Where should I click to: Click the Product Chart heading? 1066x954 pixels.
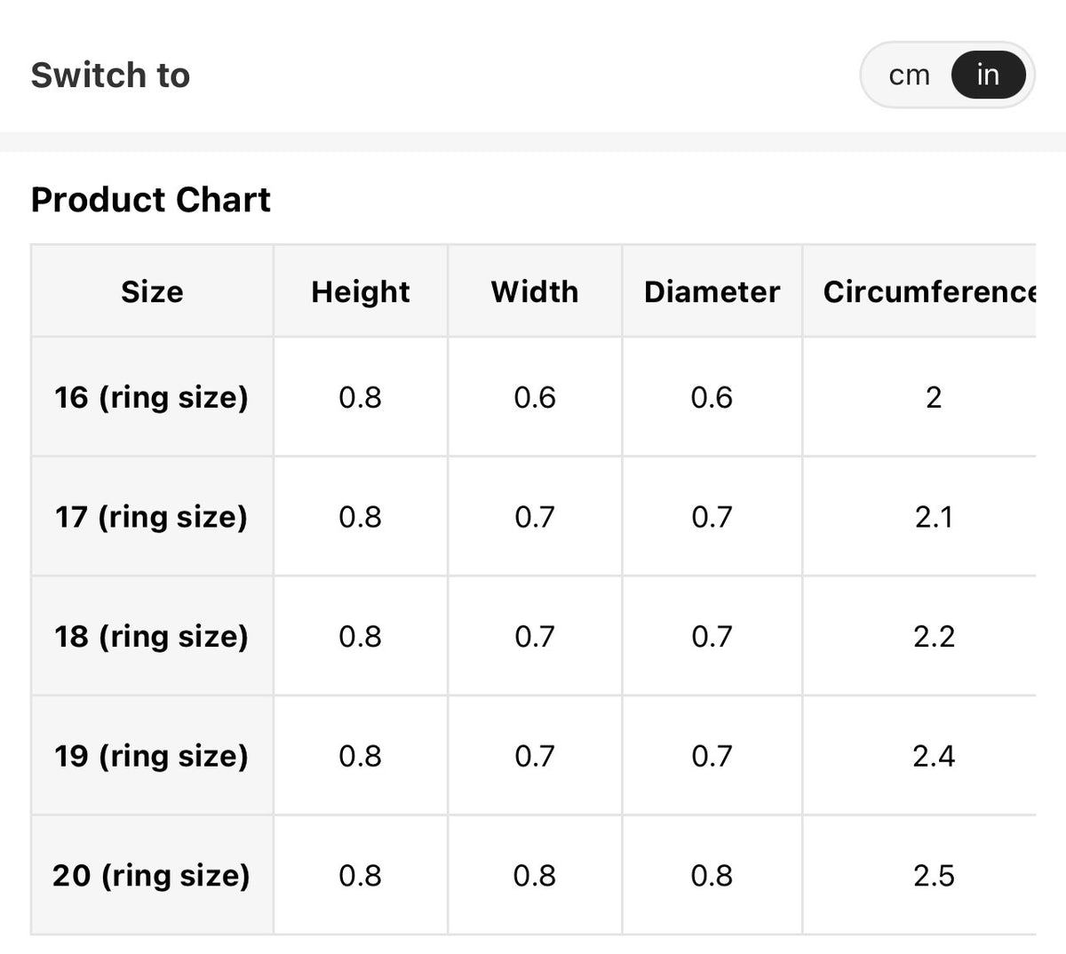(x=151, y=199)
